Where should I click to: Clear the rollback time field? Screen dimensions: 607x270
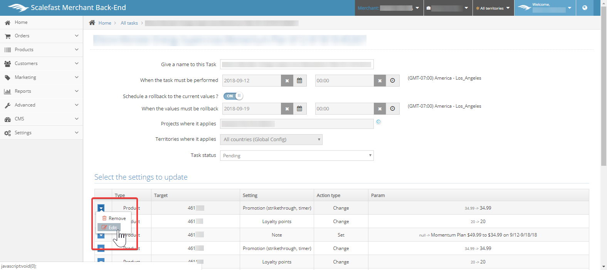380,109
